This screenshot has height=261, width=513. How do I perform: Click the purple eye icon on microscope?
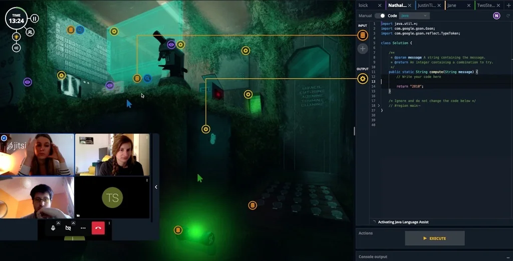point(171,45)
